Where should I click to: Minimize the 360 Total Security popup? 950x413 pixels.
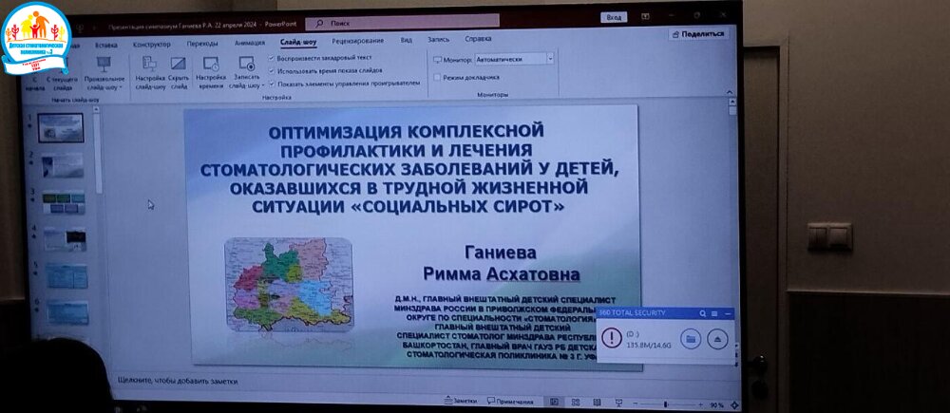point(727,313)
